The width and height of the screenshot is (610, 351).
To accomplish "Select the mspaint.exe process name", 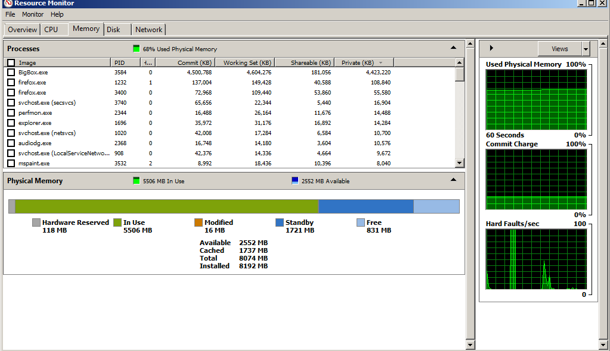I will 34,164.
